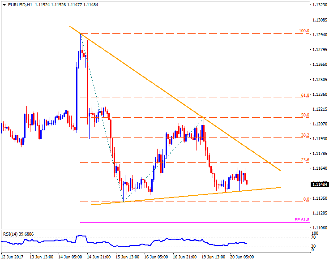Viewport: 329px width, 262px height.
Task: Click the 1.11350 price scale value
Action: click(x=320, y=198)
